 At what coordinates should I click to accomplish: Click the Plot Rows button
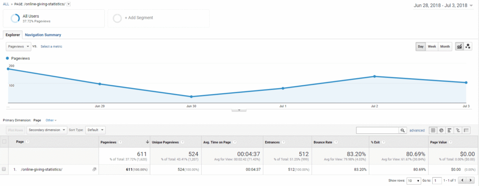point(15,130)
